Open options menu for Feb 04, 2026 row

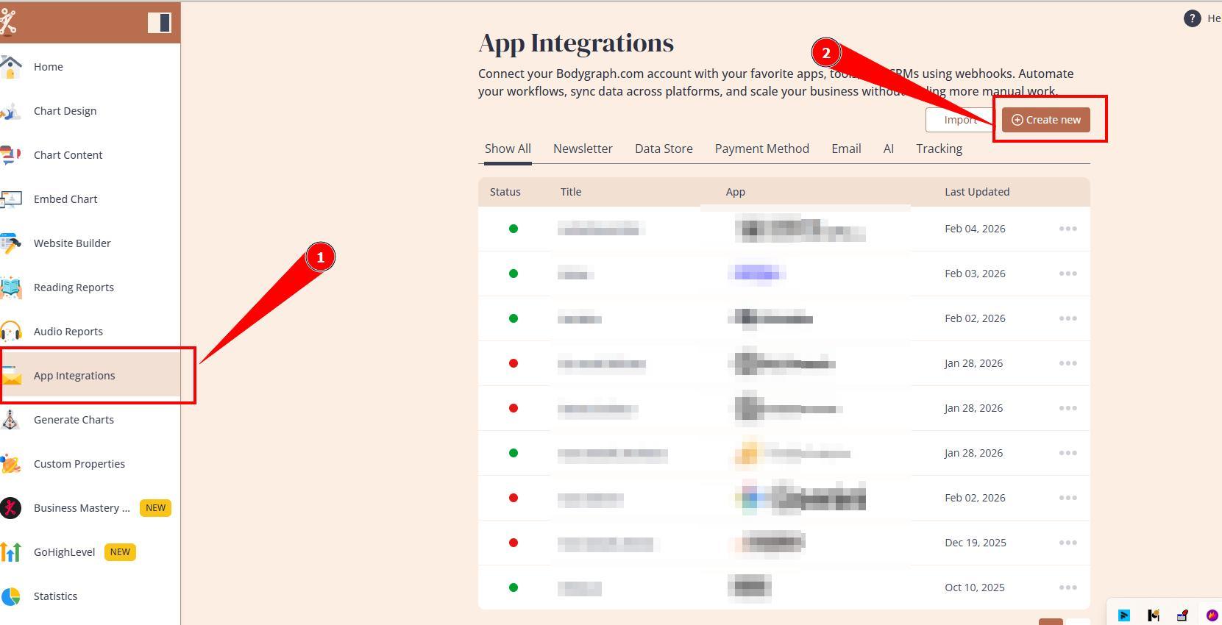(x=1068, y=229)
